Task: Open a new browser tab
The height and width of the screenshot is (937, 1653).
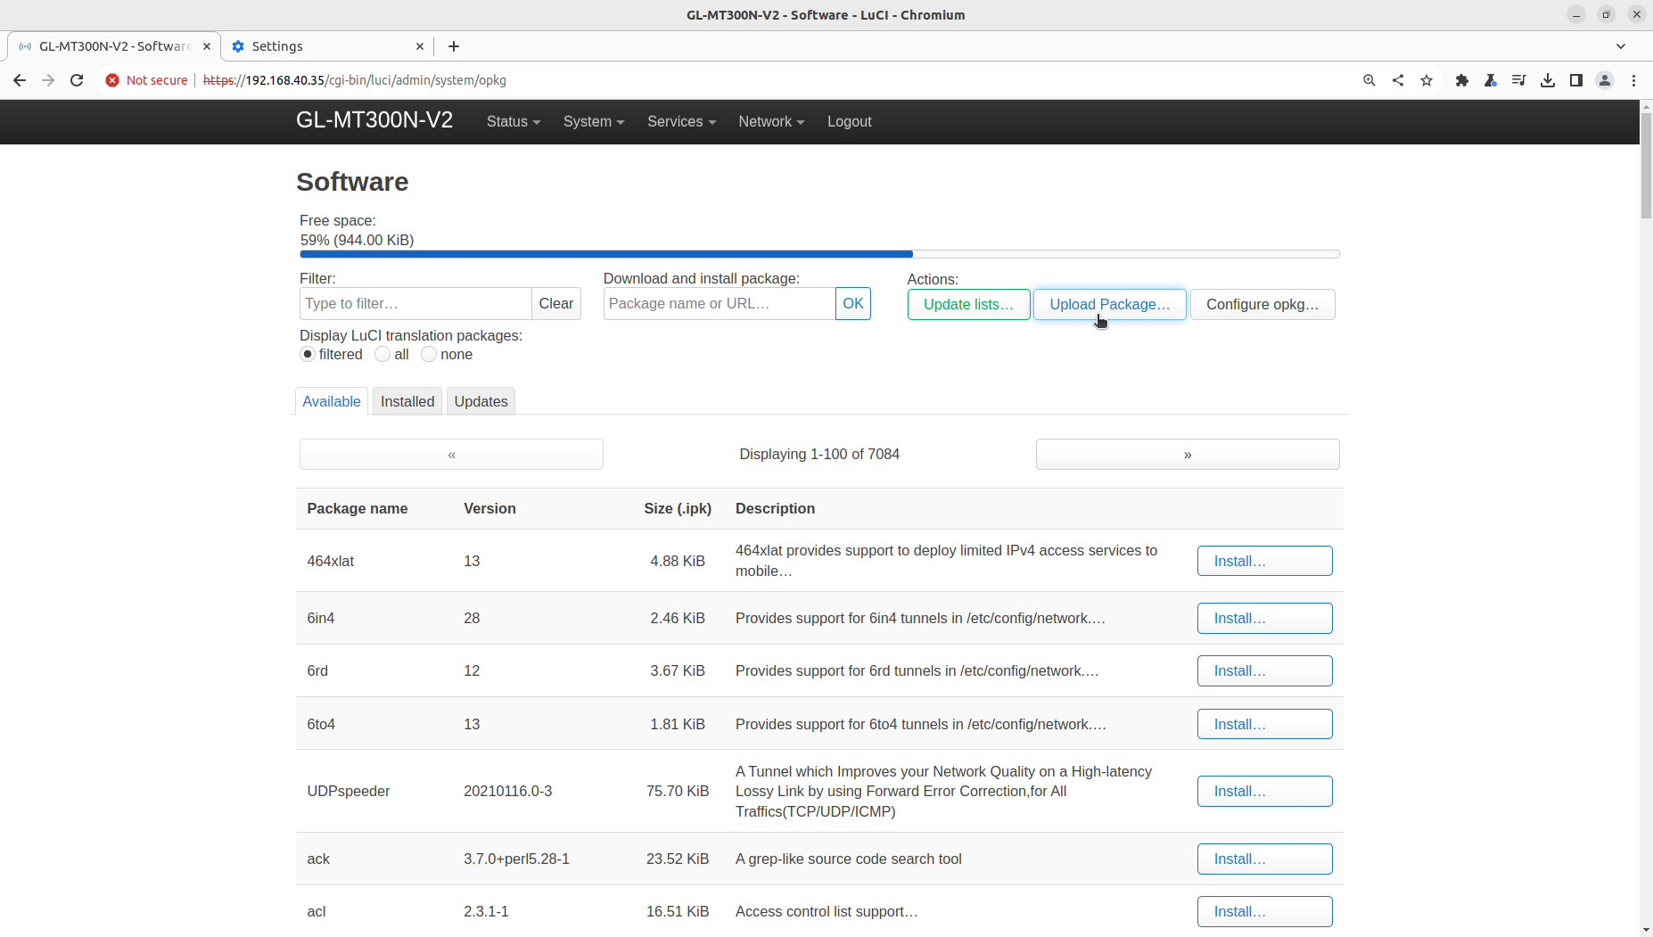Action: [x=454, y=46]
